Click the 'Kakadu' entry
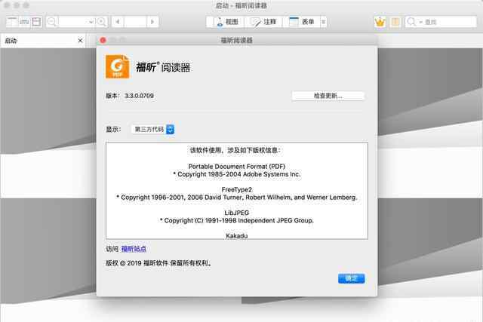The image size is (483, 322). coord(236,236)
